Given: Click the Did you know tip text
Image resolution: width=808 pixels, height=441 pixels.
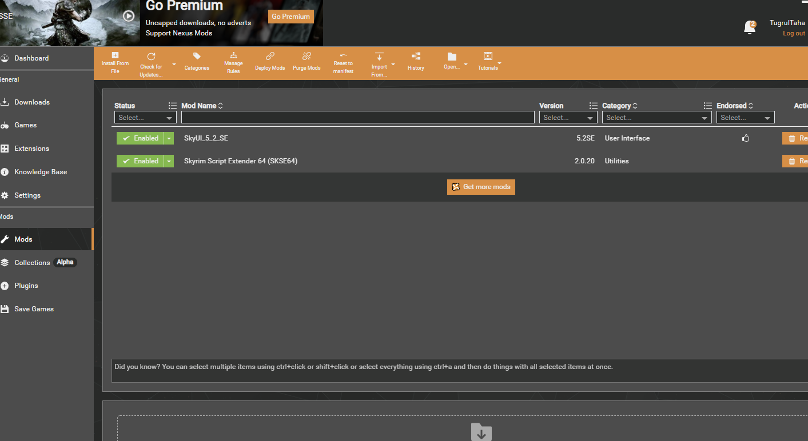Looking at the screenshot, I should pos(364,367).
